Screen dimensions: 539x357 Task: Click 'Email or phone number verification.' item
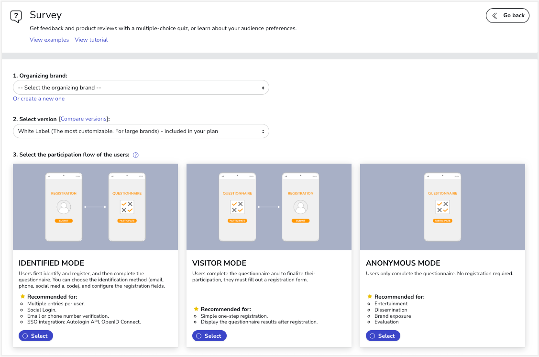(68, 316)
